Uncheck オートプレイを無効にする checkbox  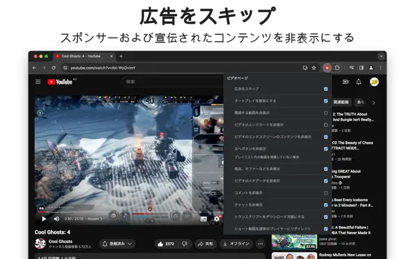click(x=326, y=101)
